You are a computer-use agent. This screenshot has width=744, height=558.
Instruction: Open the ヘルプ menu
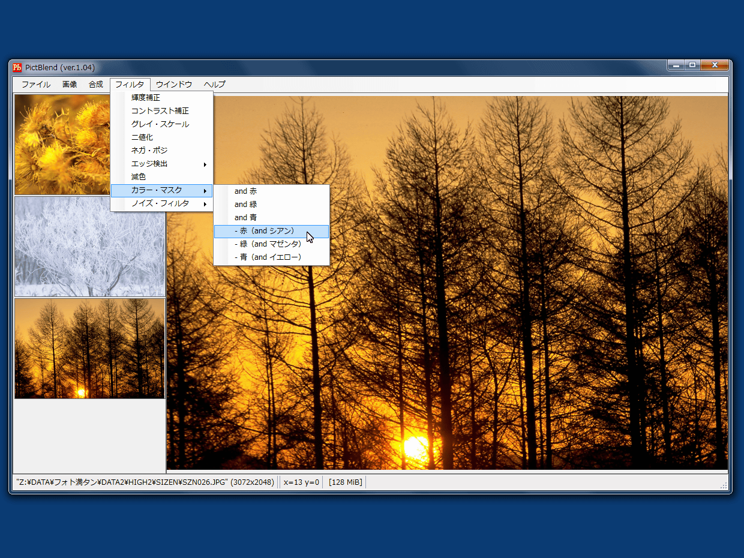214,85
